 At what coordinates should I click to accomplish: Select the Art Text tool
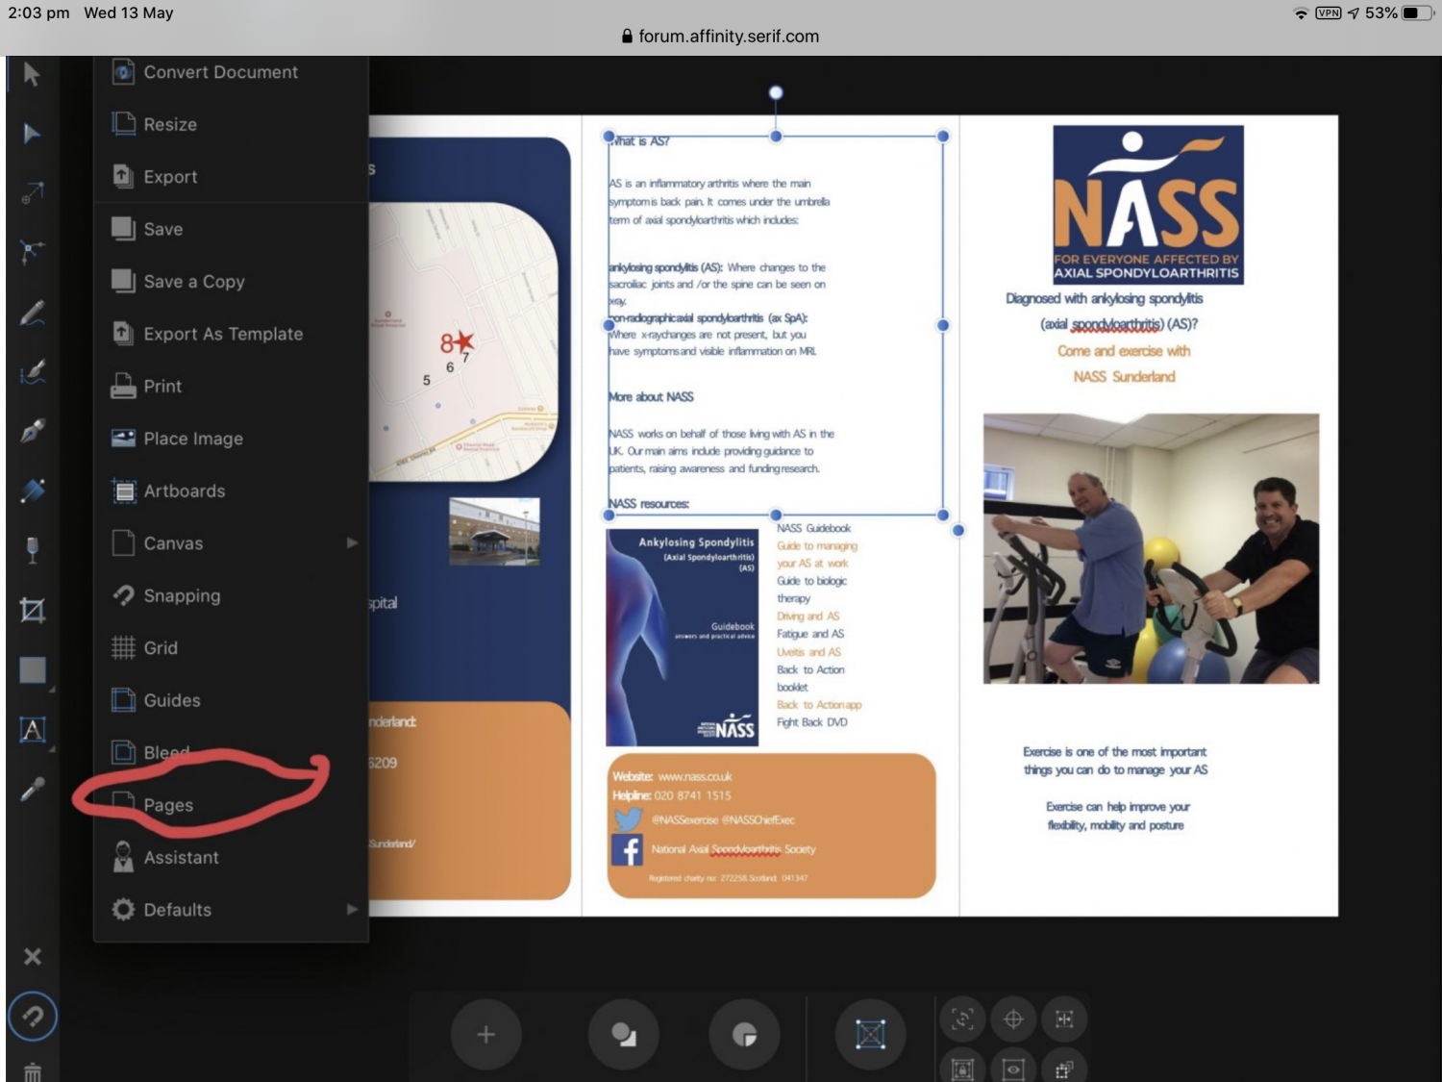[32, 729]
